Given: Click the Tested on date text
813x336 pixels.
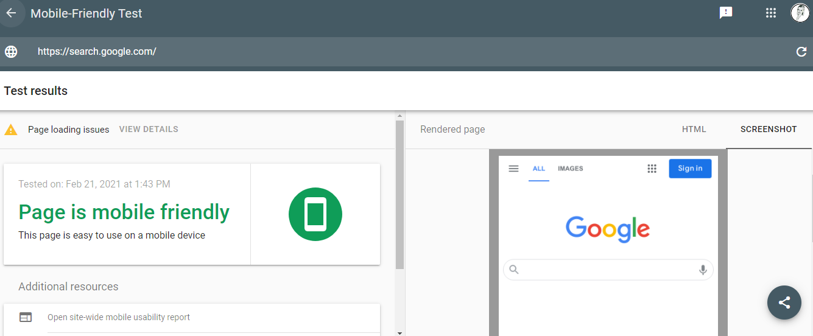Looking at the screenshot, I should [94, 184].
